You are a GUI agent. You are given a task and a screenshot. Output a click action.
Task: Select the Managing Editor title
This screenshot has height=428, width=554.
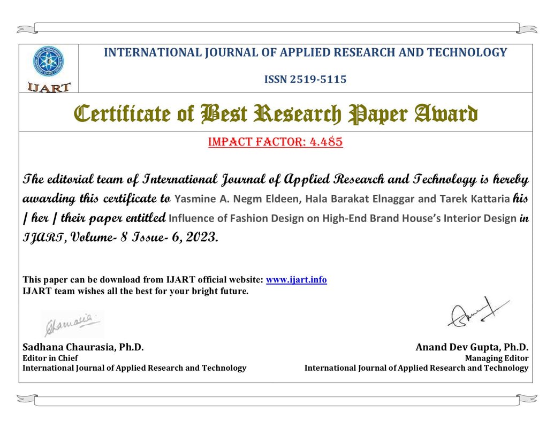(x=497, y=358)
